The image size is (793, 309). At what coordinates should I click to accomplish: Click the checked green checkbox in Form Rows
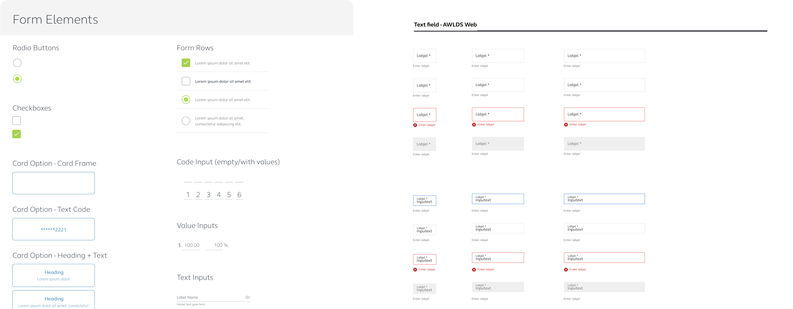click(x=186, y=62)
